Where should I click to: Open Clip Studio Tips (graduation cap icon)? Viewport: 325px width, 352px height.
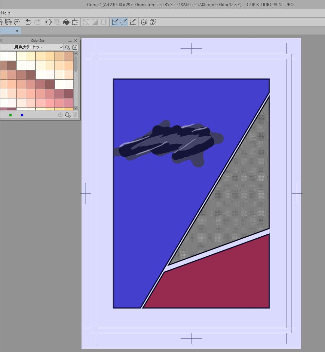(x=144, y=22)
